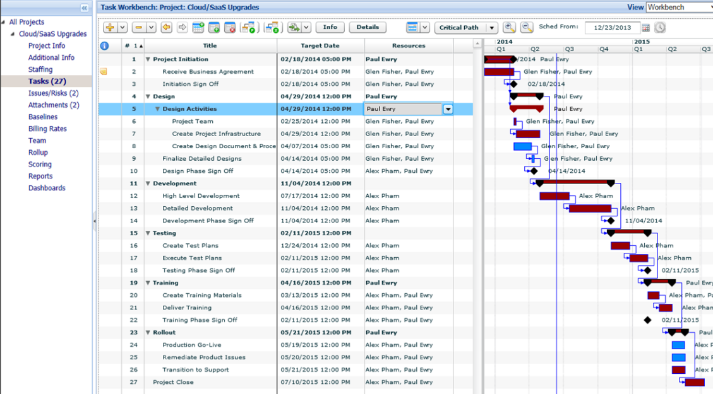Open Scoring in sidebar
The height and width of the screenshot is (394, 713).
pyautogui.click(x=40, y=165)
